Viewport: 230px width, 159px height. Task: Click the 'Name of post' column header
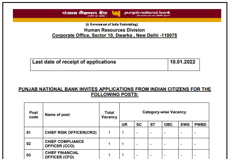point(71,115)
